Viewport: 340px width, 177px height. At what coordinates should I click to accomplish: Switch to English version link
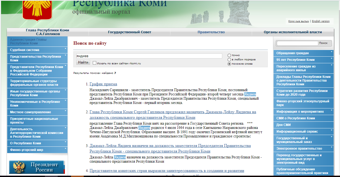321,21
